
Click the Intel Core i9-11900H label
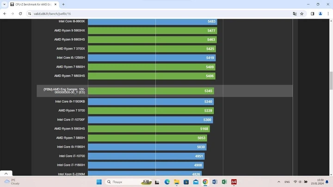[x=71, y=147]
